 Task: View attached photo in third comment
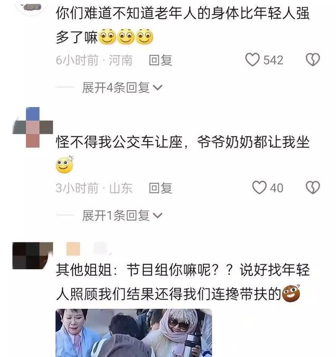coord(134,333)
